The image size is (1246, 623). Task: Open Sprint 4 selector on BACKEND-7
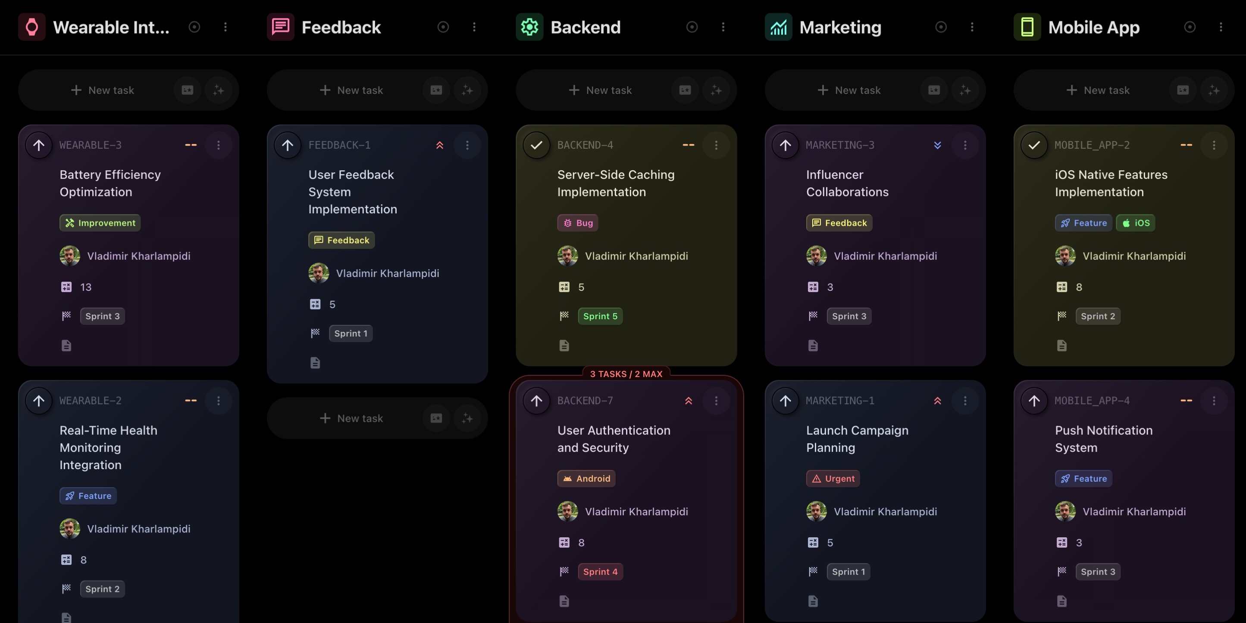tap(600, 571)
